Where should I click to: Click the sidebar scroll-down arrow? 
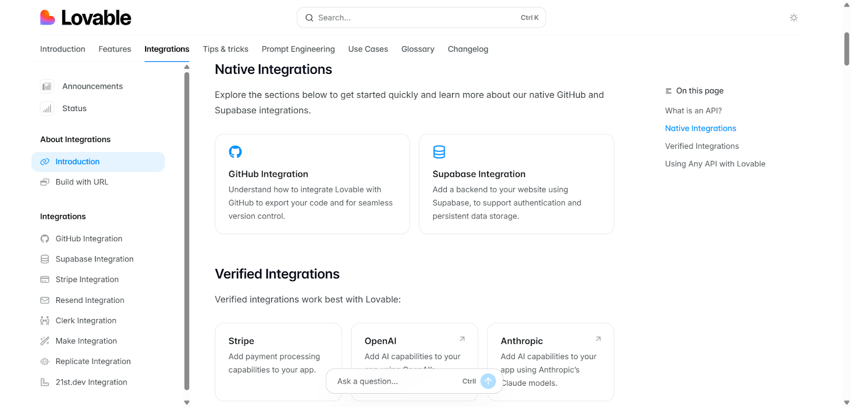tap(187, 403)
